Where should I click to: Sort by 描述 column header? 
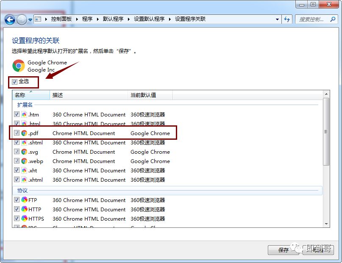(x=89, y=95)
